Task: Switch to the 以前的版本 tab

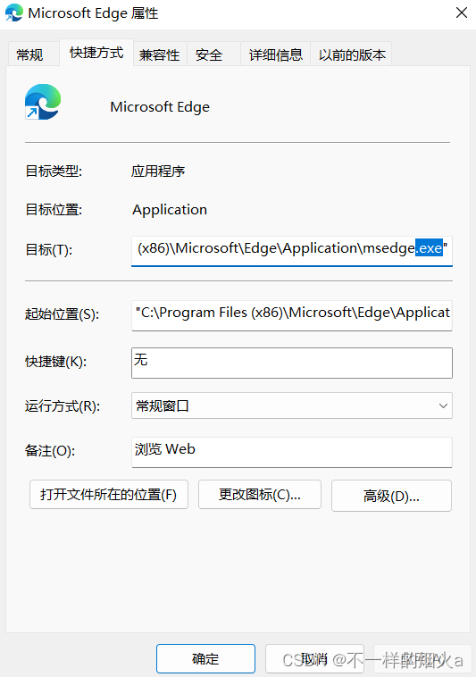Action: (x=352, y=54)
